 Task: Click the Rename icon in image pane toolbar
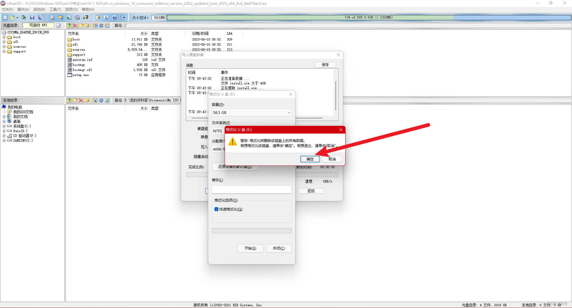[87, 26]
